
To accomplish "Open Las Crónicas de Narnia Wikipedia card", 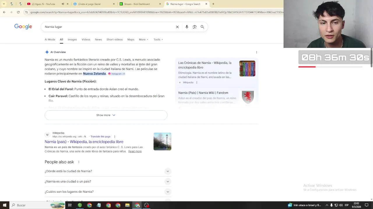I will (x=217, y=72).
